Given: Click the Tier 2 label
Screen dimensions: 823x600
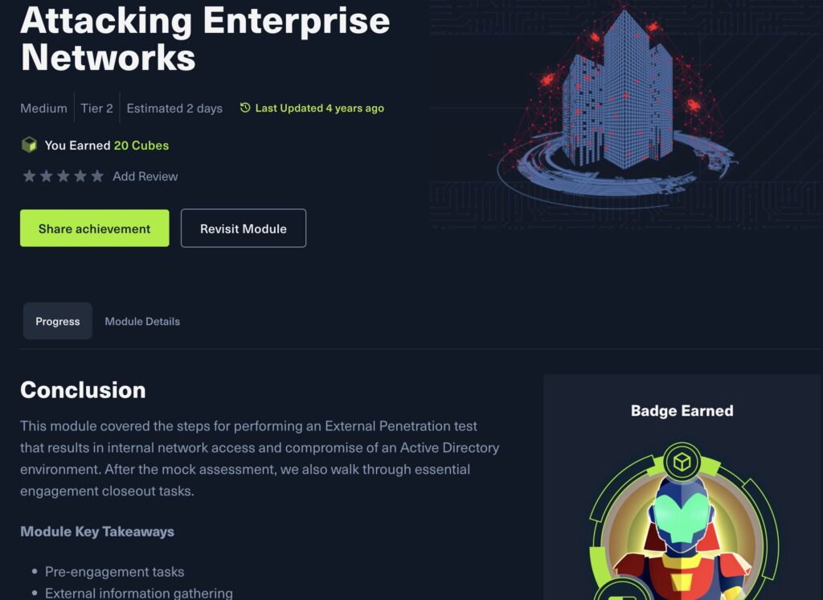Looking at the screenshot, I should point(96,108).
